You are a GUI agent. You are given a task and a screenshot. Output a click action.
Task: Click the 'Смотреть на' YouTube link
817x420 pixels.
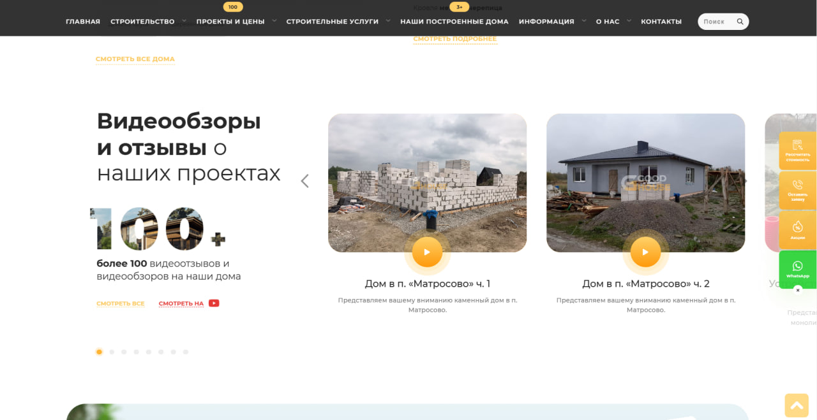coord(181,304)
